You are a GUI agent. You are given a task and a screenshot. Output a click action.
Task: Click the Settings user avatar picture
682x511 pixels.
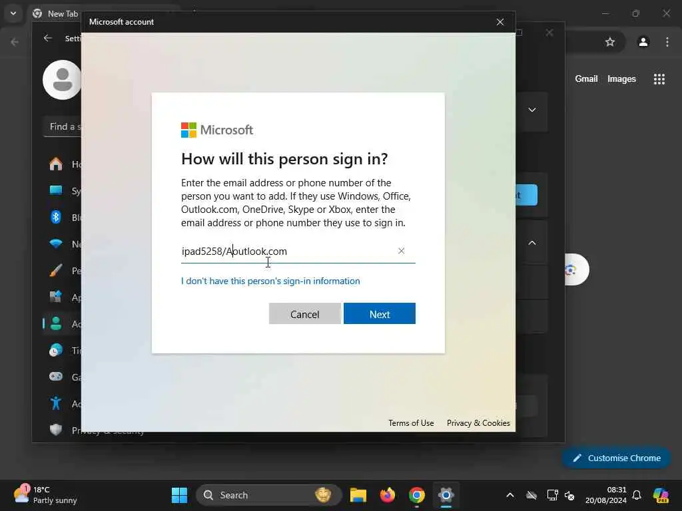[62, 80]
